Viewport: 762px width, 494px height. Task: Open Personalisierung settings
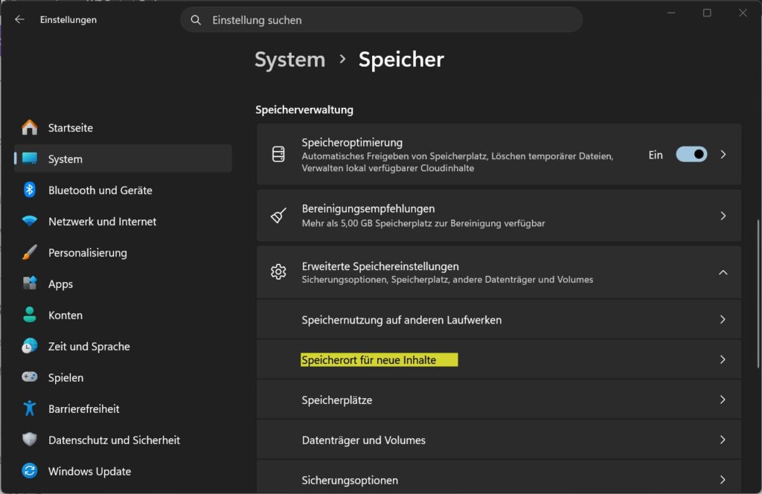coord(123,252)
